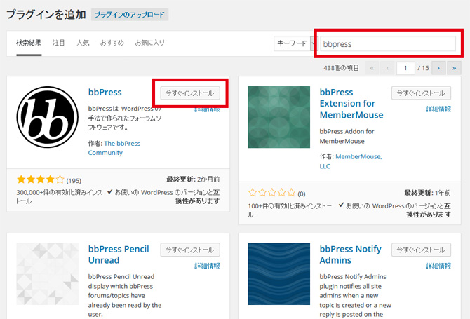The height and width of the screenshot is (319, 470).
Task: Expand the キーワード search type dropdown
Action: pos(295,43)
